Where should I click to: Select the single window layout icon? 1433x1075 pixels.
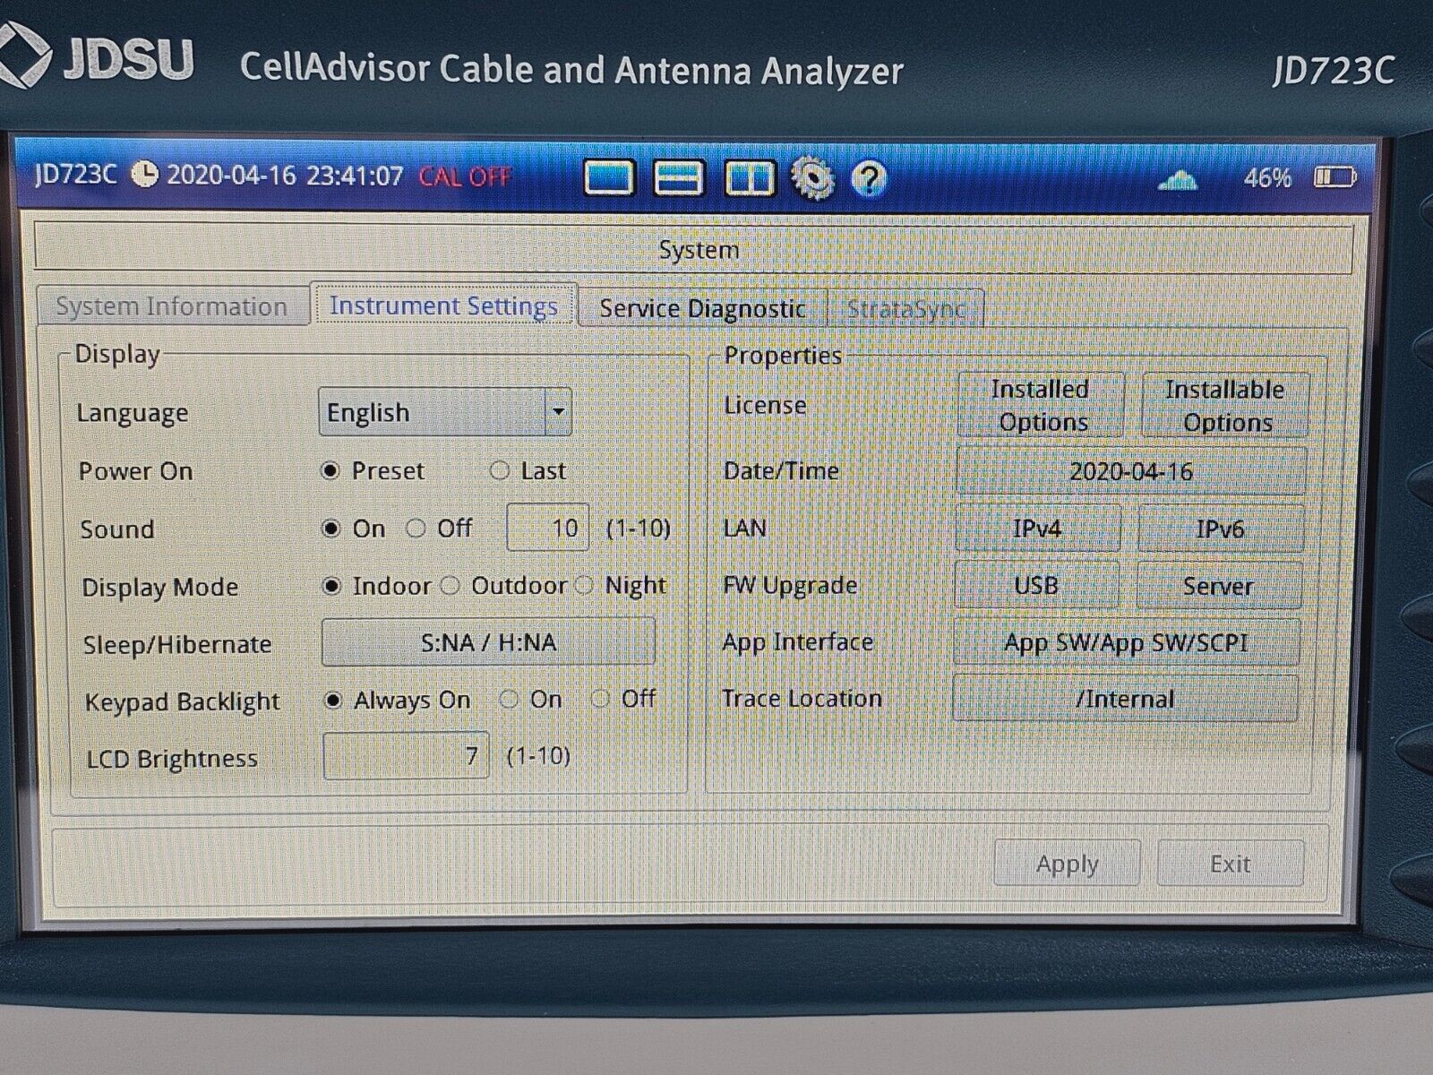click(x=609, y=177)
